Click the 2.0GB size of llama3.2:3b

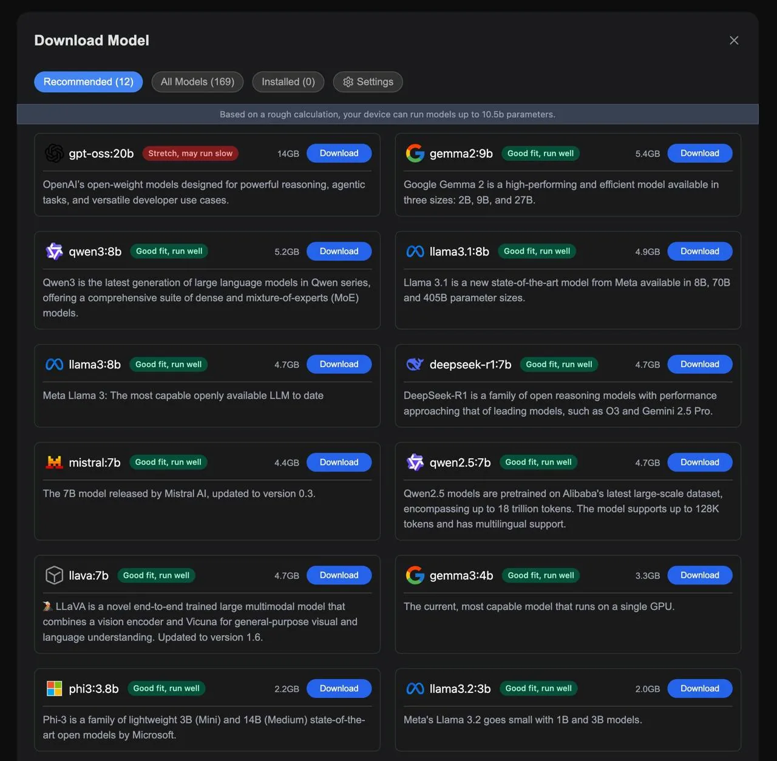click(648, 689)
